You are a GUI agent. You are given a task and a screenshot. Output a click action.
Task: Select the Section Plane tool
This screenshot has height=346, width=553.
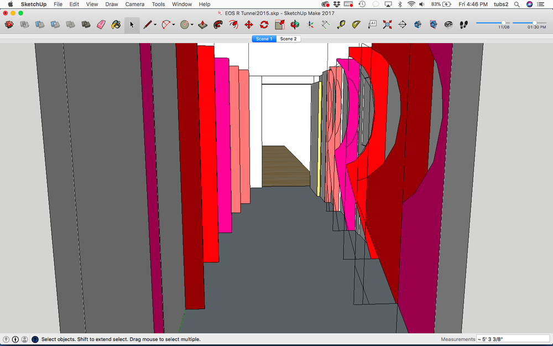(x=403, y=25)
